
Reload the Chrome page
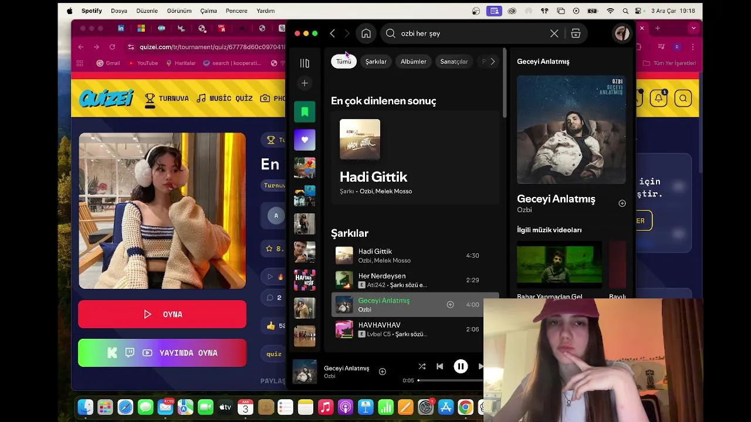113,47
